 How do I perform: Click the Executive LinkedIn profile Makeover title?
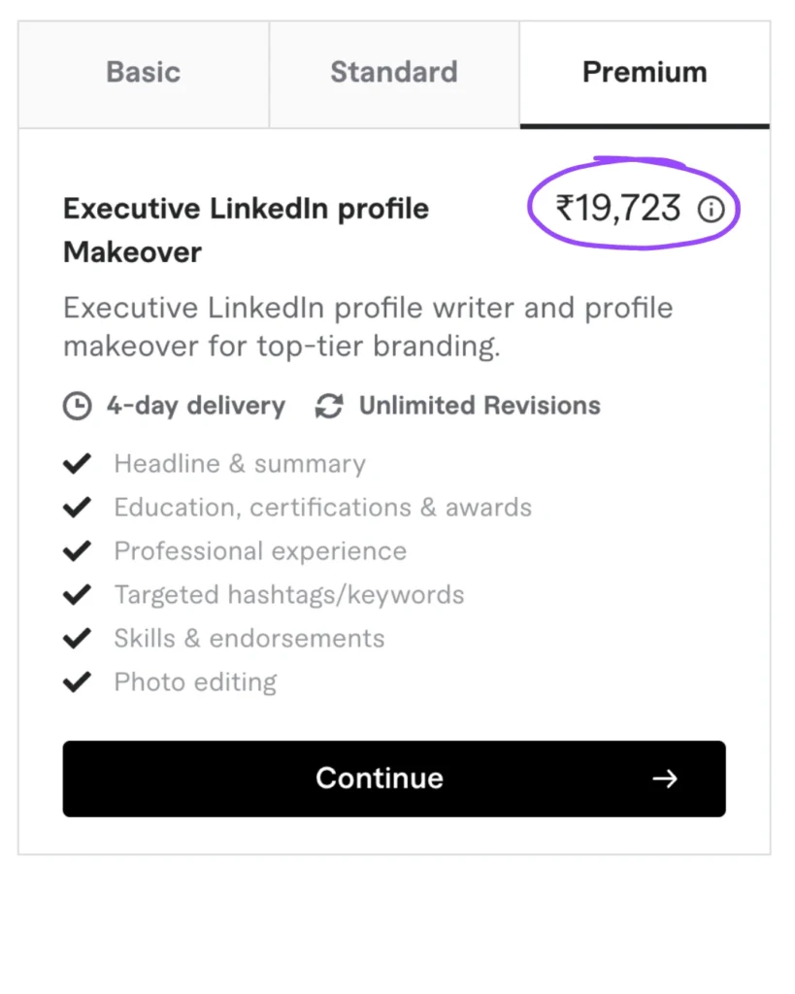tap(246, 230)
